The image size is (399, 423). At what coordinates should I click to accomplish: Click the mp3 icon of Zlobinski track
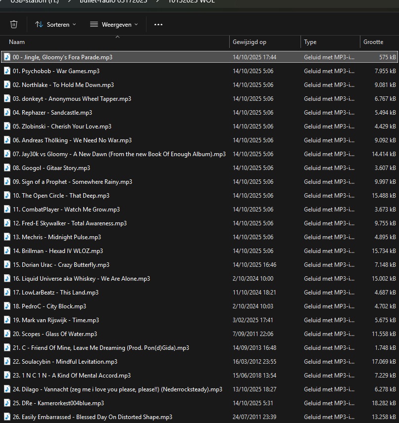7,126
